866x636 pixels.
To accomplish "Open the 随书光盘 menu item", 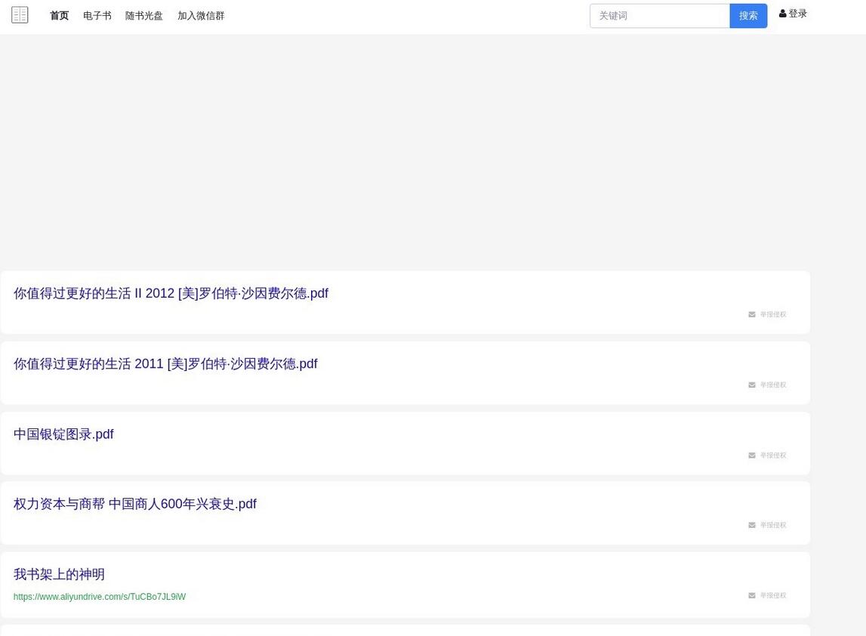I will tap(143, 16).
